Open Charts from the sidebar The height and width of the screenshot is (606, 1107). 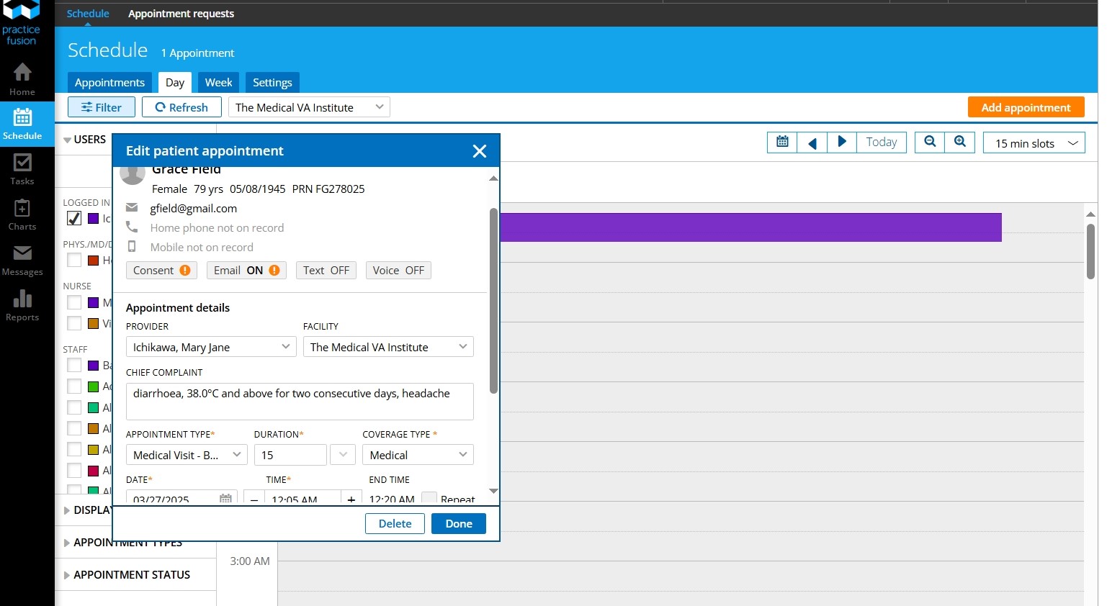point(22,215)
